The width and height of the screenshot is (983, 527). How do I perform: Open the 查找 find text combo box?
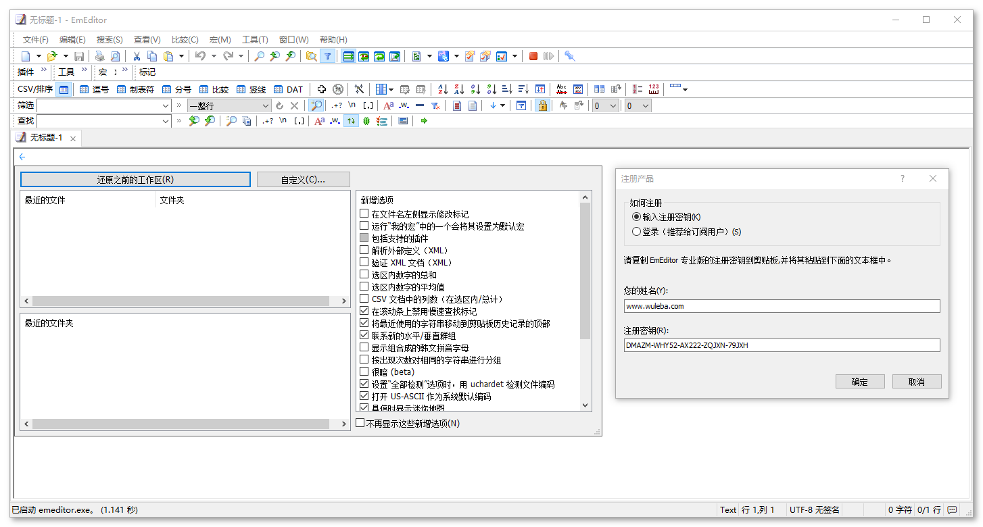click(x=104, y=121)
